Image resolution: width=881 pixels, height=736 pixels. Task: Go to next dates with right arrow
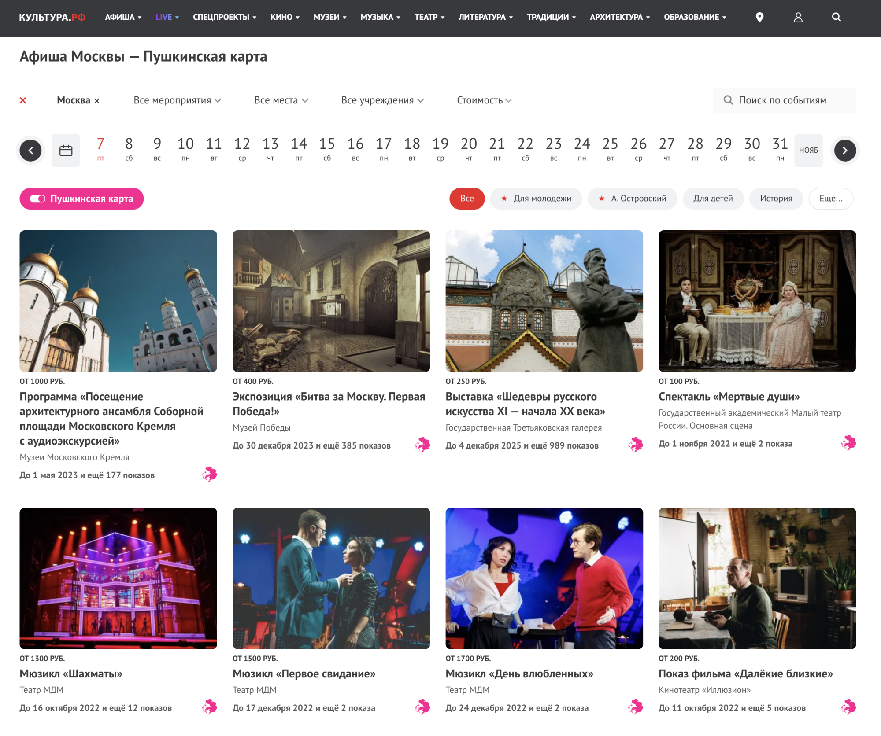845,151
